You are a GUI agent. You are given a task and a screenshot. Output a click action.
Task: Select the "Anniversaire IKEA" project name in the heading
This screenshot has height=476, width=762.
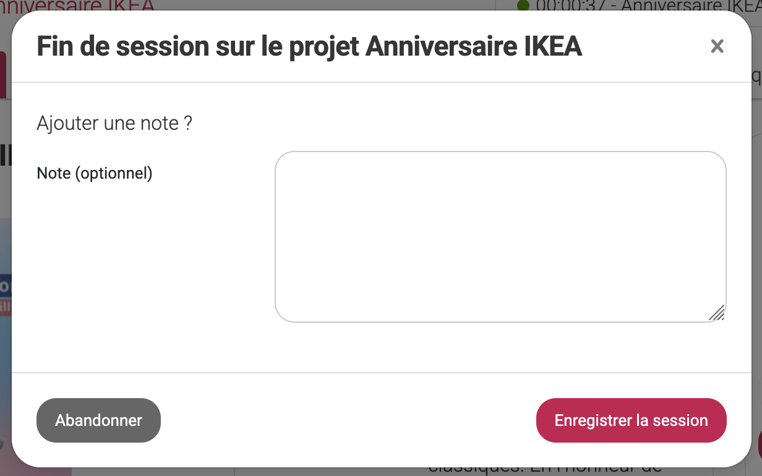(474, 46)
